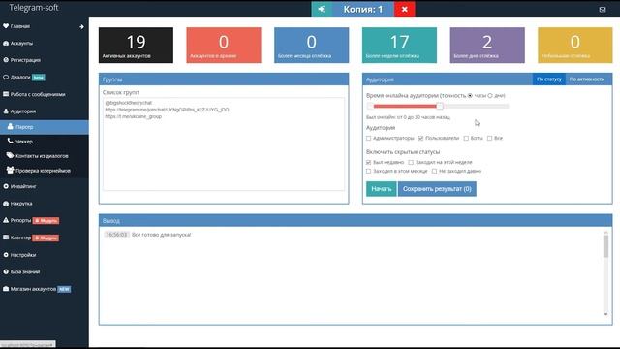Open the Чеккер submenu item
The image size is (620, 349).
(x=45, y=142)
